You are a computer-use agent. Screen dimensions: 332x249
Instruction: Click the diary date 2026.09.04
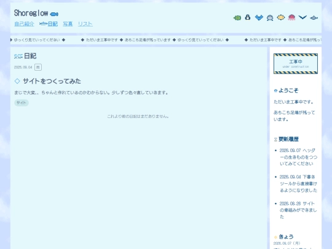coord(23,68)
